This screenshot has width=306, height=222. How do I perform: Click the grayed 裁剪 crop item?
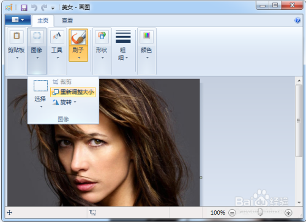pos(62,82)
